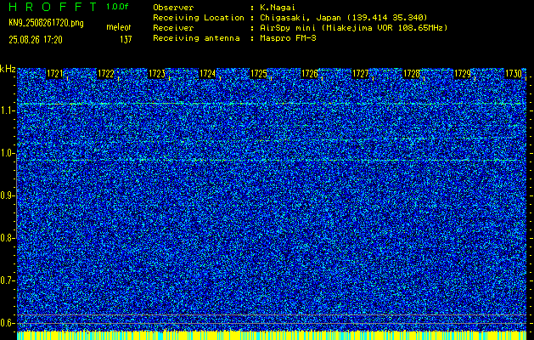Click the Observer label

[173, 8]
